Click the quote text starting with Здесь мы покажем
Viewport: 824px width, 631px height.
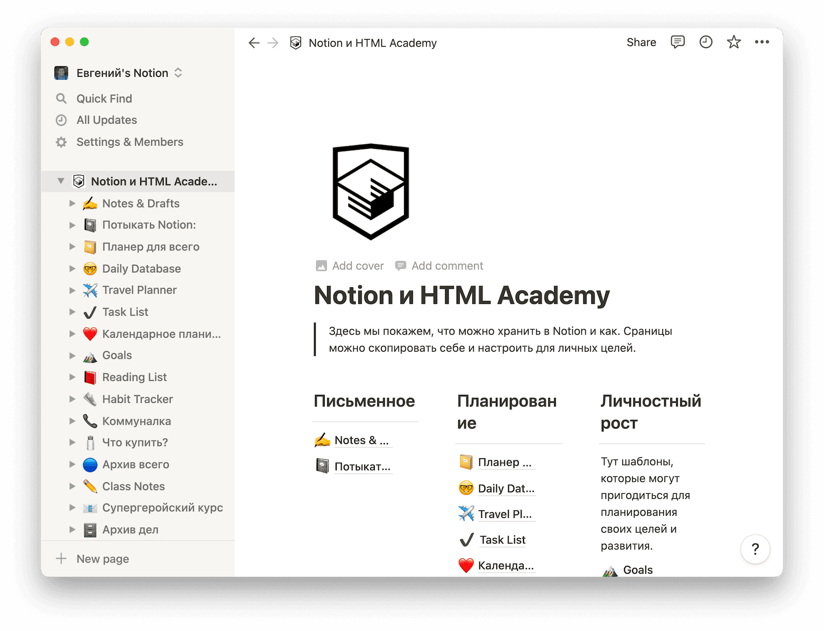point(500,340)
